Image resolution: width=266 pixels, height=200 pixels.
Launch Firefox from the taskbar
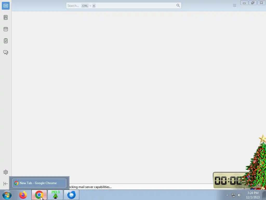click(23, 195)
